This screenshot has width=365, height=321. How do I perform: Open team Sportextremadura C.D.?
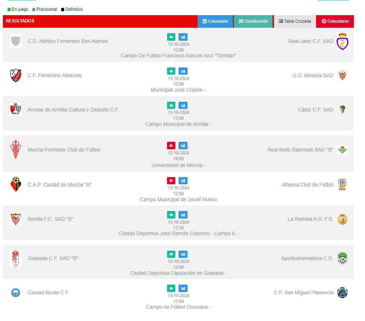coord(307,259)
